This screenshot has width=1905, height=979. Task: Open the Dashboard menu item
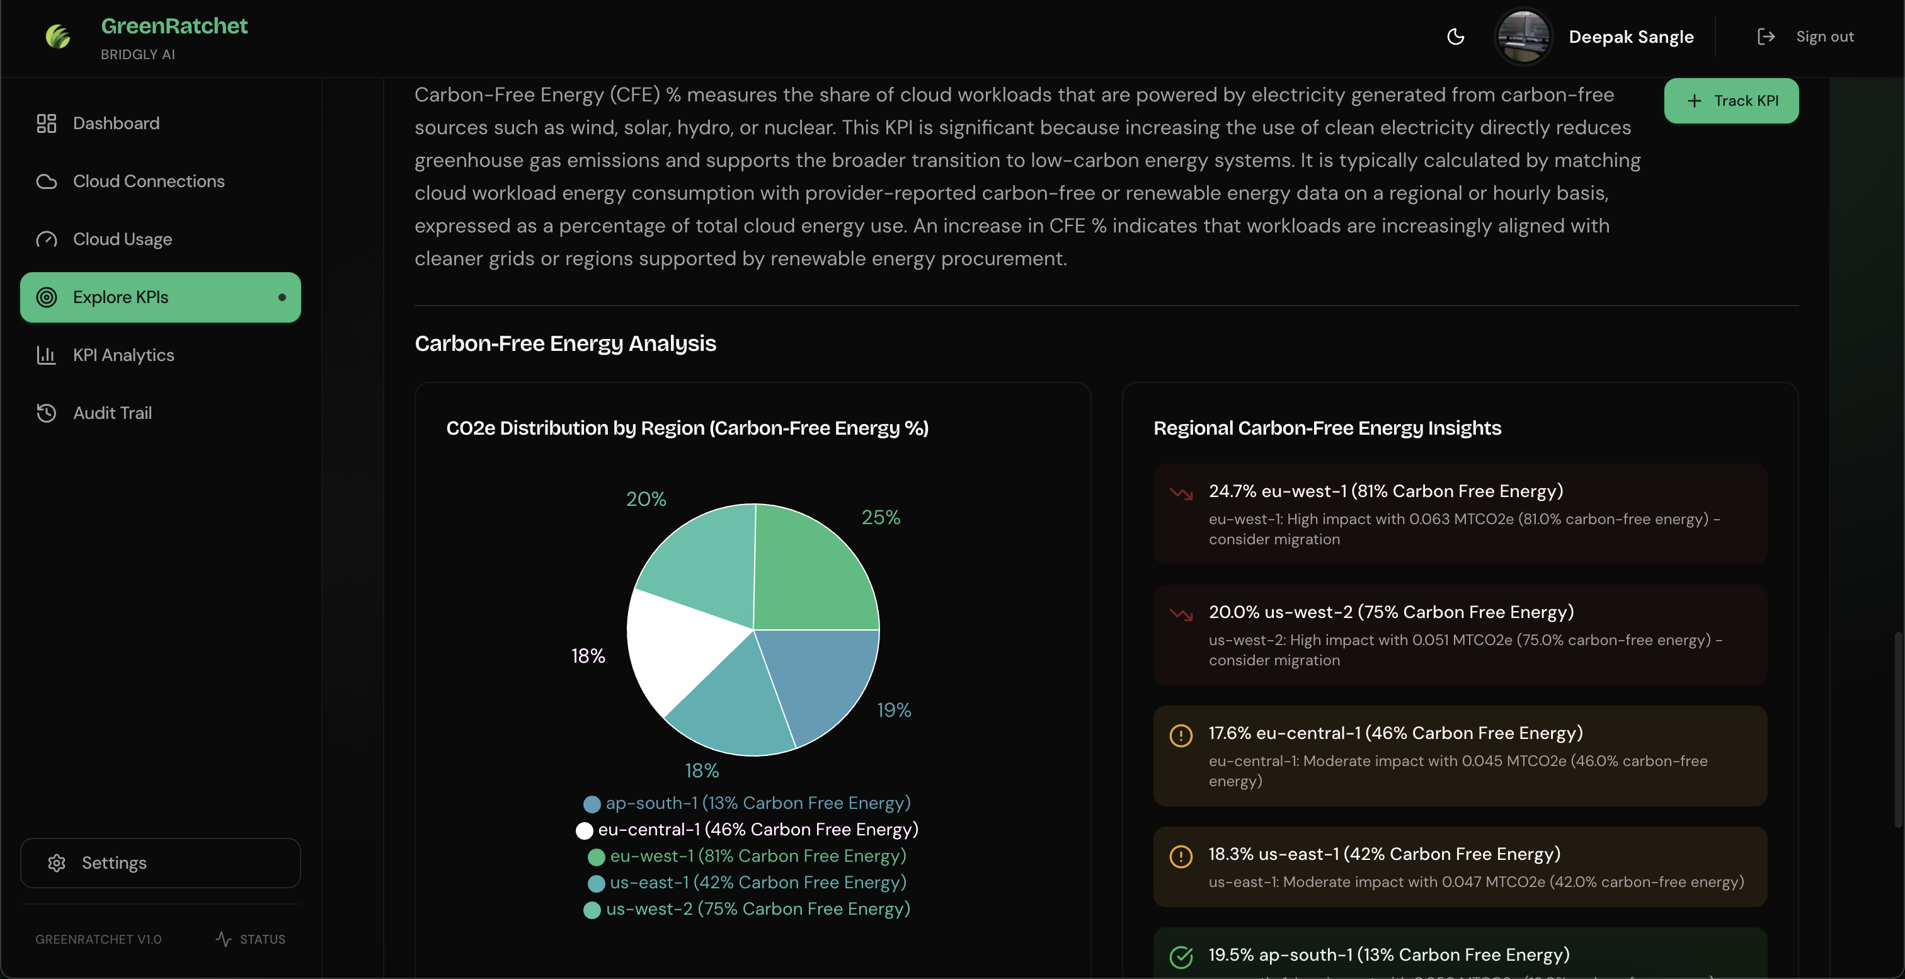[115, 123]
